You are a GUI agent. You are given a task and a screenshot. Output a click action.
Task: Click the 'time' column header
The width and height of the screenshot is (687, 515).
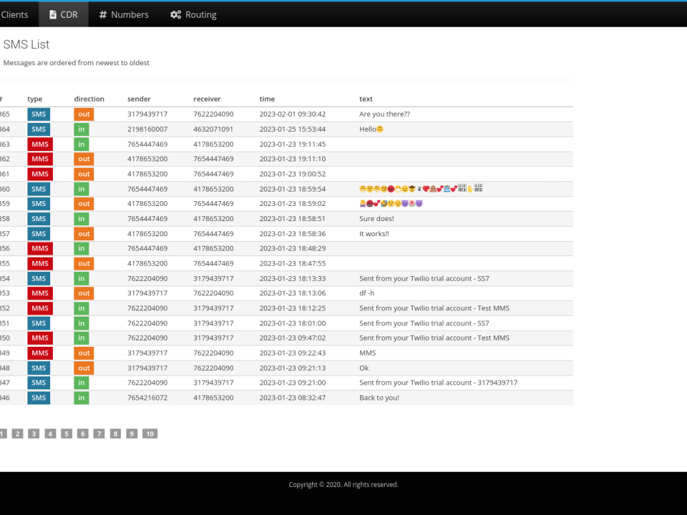tap(267, 99)
